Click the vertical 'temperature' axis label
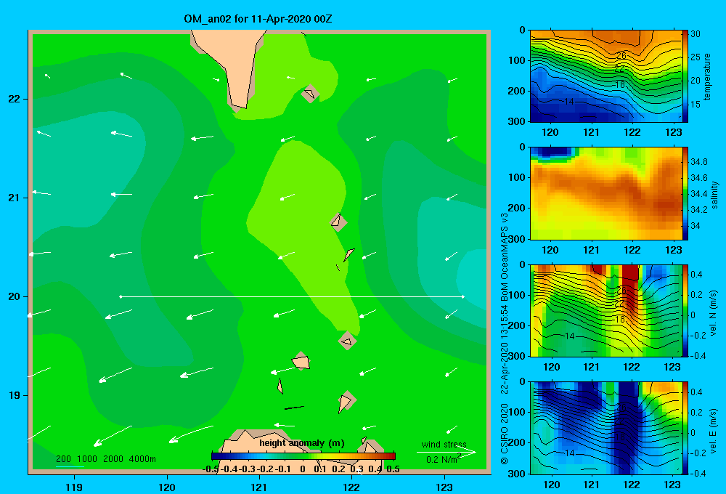The width and height of the screenshot is (726, 494). pos(707,76)
